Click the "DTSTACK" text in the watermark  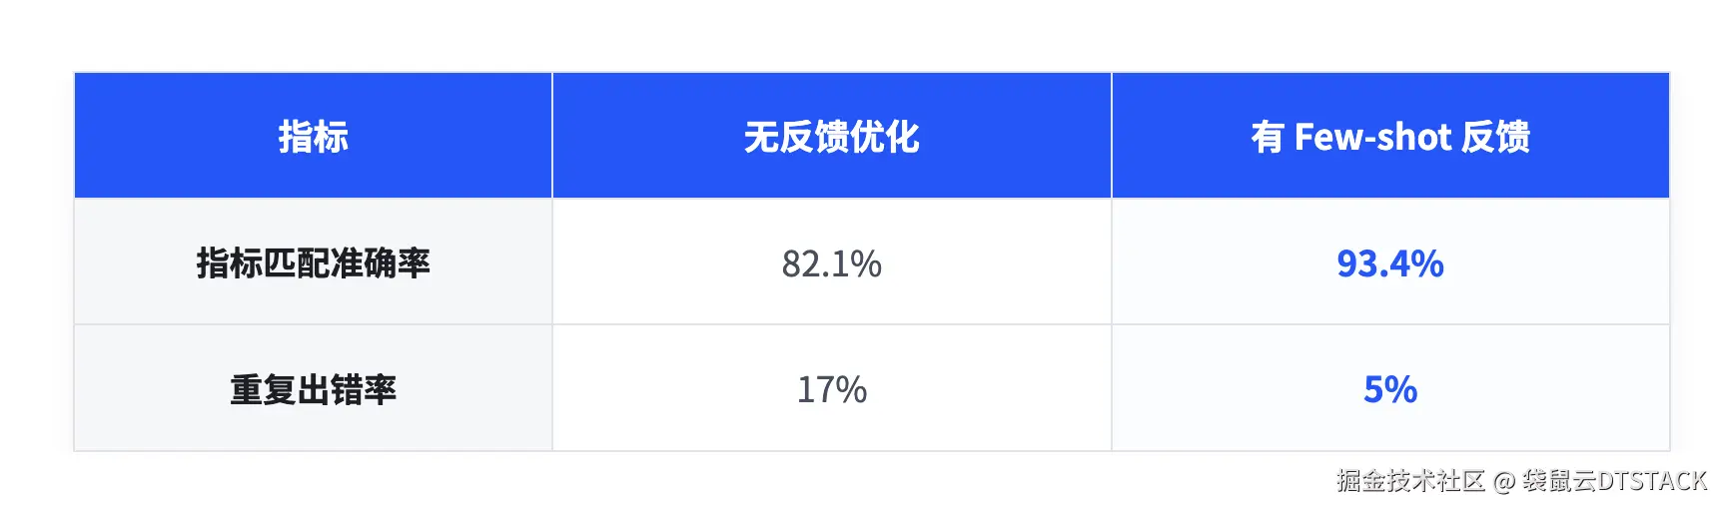pos(1652,481)
